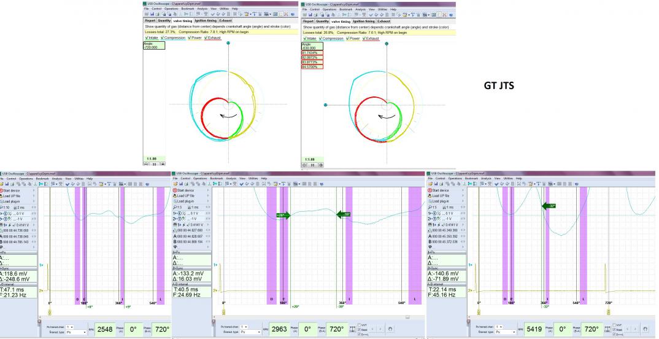Toggle Intake checkbox in 27.3% losses window
The width and height of the screenshot is (659, 339).
point(147,38)
